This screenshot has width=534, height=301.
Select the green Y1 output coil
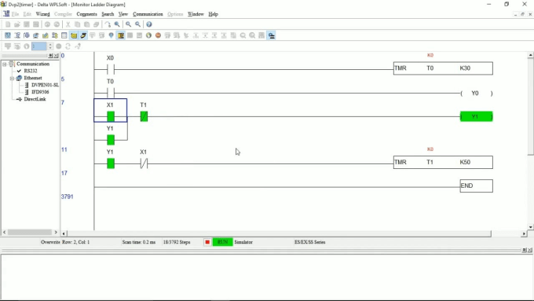click(x=476, y=116)
